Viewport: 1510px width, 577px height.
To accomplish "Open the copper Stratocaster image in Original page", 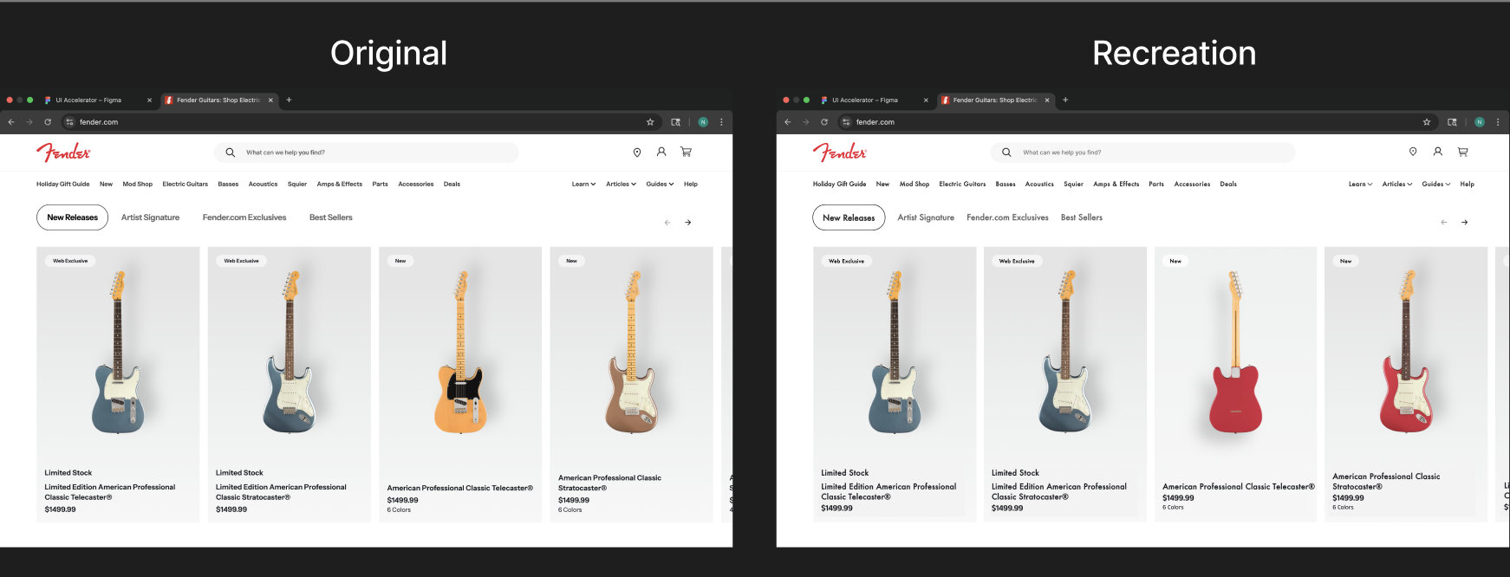I will 631,353.
